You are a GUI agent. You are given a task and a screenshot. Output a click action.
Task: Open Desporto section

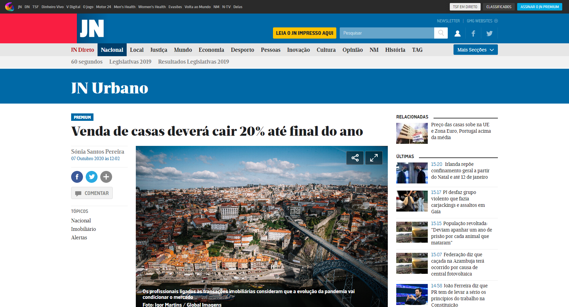coord(243,50)
